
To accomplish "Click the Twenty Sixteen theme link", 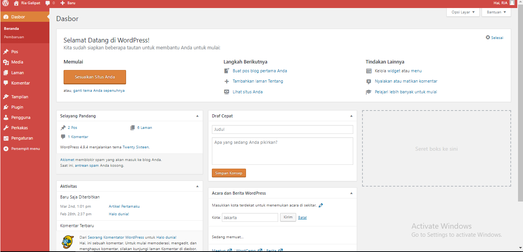I will pos(136,147).
